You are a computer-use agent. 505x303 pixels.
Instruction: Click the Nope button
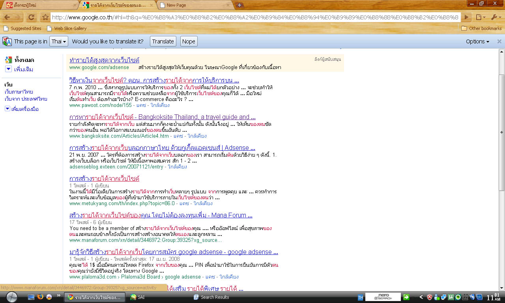189,41
